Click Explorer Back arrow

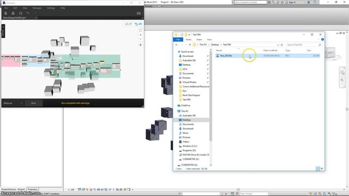point(177,45)
